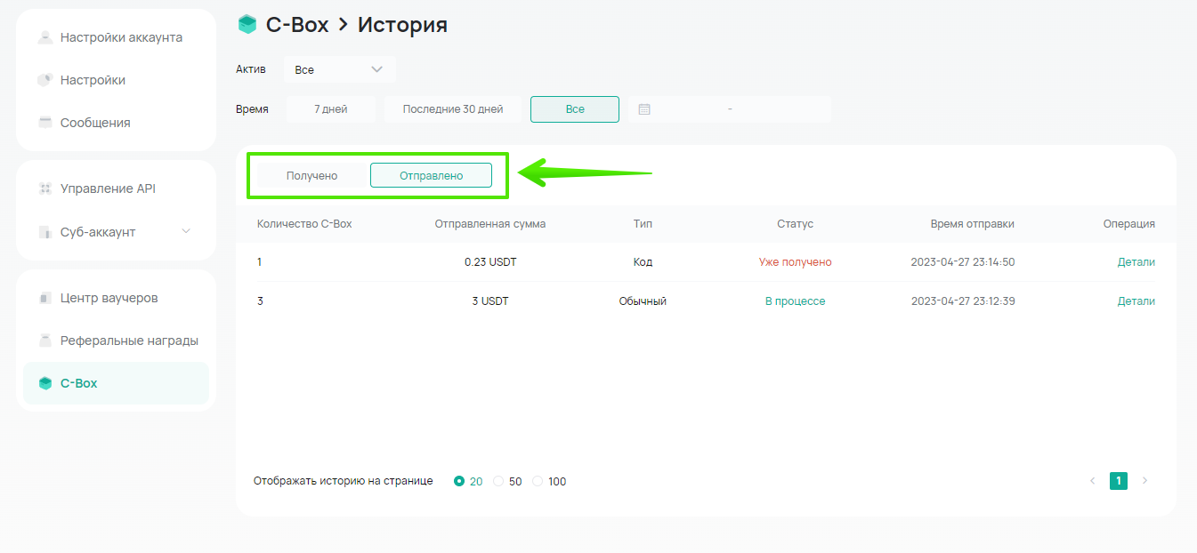Viewport: 1197px width, 553px height.
Task: Go to previous page arrow
Action: [x=1093, y=481]
